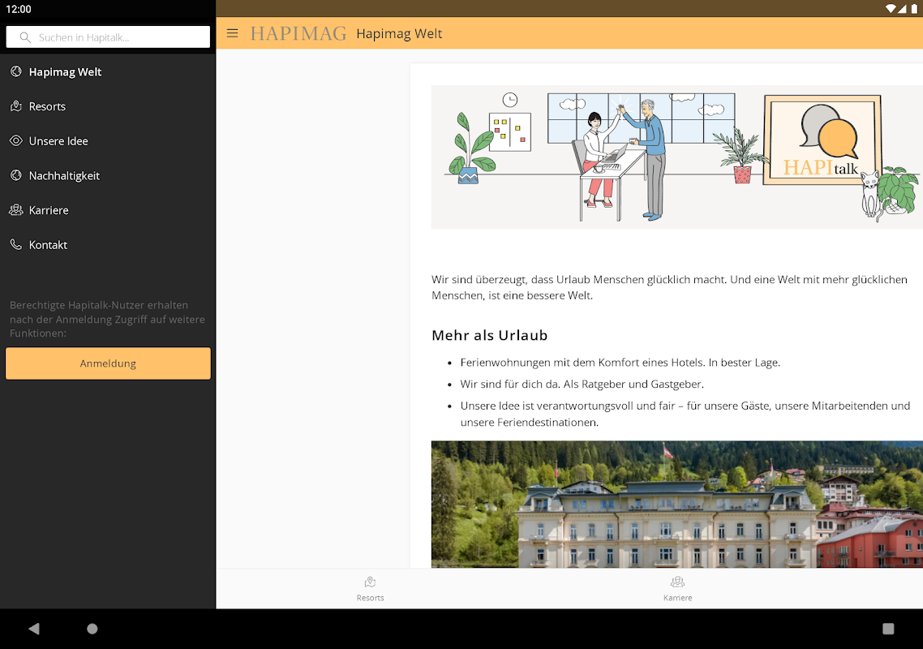Image resolution: width=923 pixels, height=649 pixels.
Task: Tap the Anmeldung button
Action: [109, 363]
